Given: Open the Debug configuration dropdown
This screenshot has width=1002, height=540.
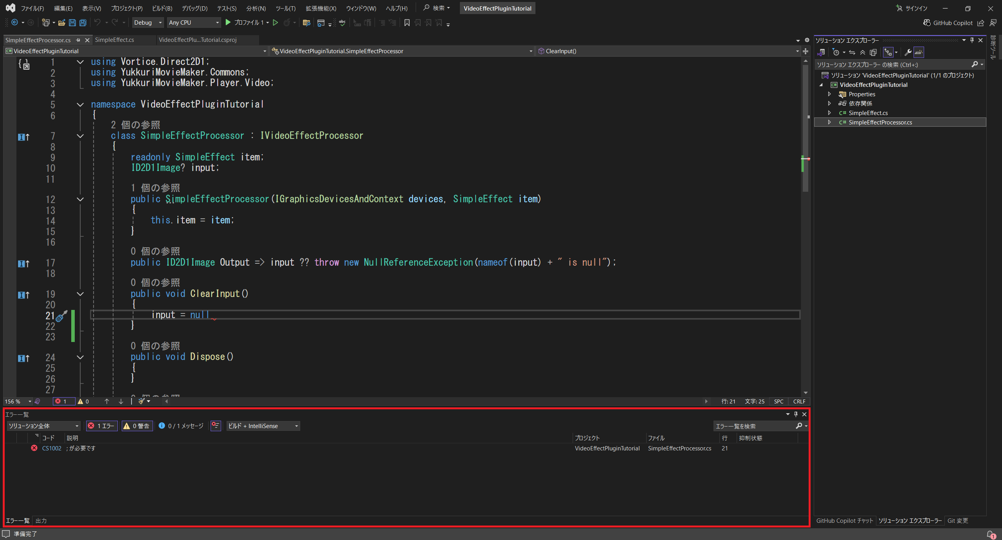Looking at the screenshot, I should (148, 23).
